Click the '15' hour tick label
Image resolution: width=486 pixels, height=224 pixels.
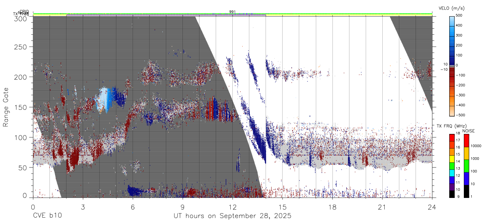(282, 207)
